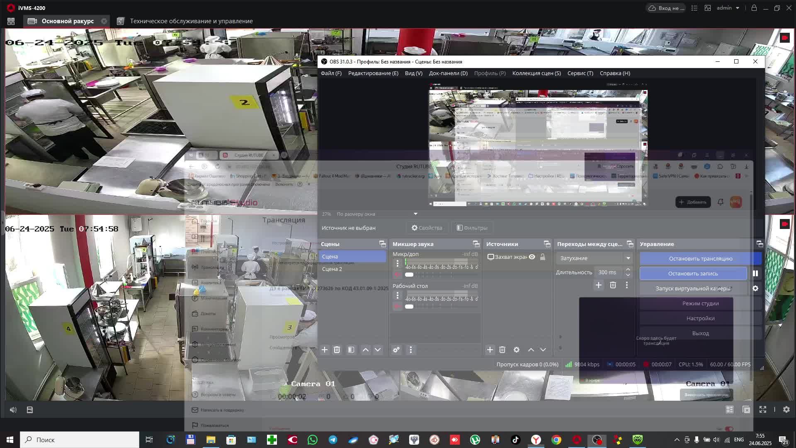Toggle visibility of the screen capture source (Захват экрана)
The image size is (796, 448).
(x=532, y=257)
